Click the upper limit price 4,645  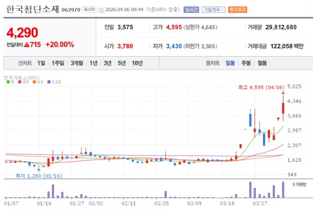coord(208,28)
